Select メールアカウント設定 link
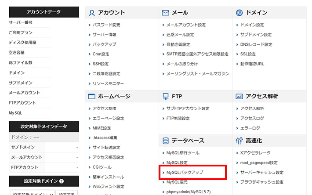Screen dimensions: 312x195 186,25
